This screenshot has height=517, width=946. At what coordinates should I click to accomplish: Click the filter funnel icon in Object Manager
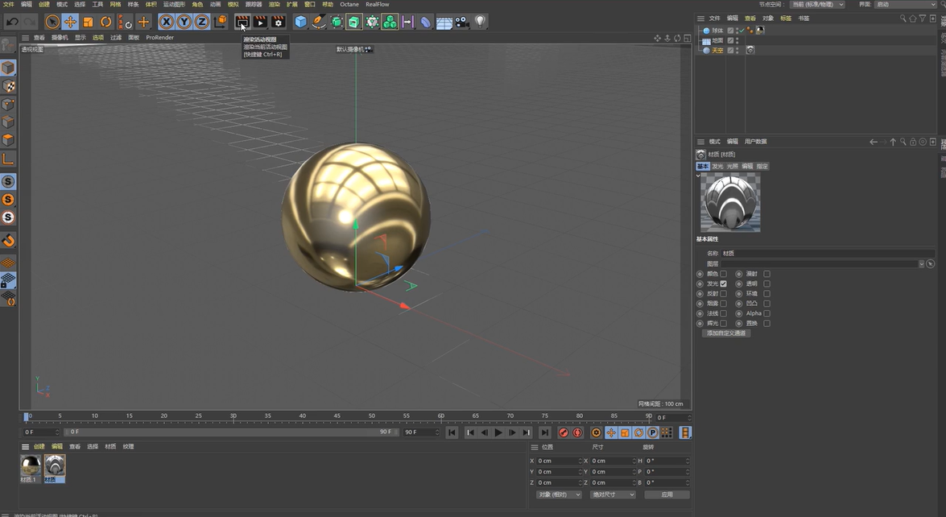[923, 19]
